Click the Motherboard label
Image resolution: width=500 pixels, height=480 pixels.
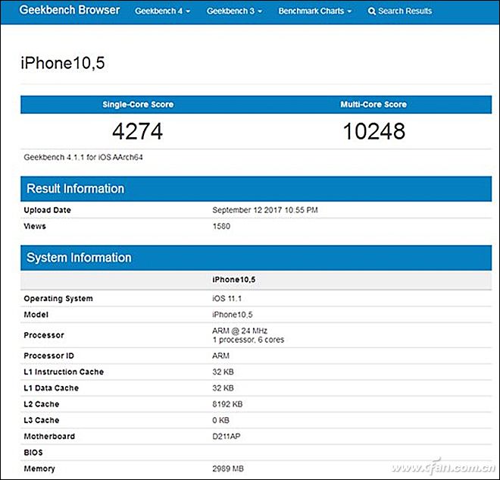tap(49, 436)
